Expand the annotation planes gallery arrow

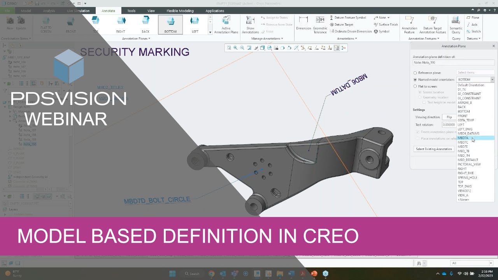pos(210,32)
